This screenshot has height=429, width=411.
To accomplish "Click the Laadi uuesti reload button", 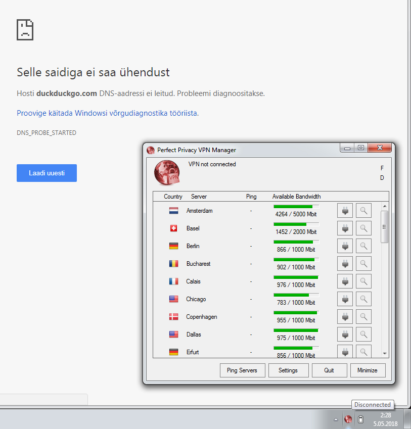I will (x=47, y=173).
